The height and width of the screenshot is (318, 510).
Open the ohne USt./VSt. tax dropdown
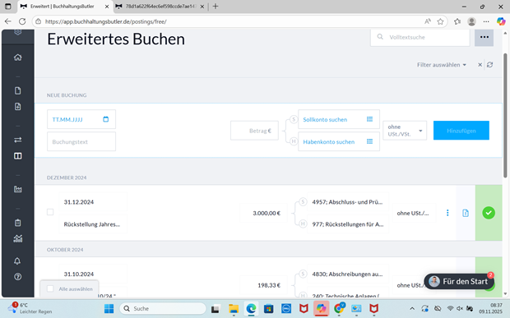click(x=405, y=131)
